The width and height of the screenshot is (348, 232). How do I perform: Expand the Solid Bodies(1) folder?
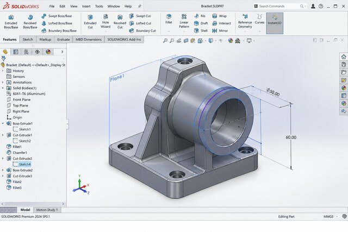[x=3, y=88]
